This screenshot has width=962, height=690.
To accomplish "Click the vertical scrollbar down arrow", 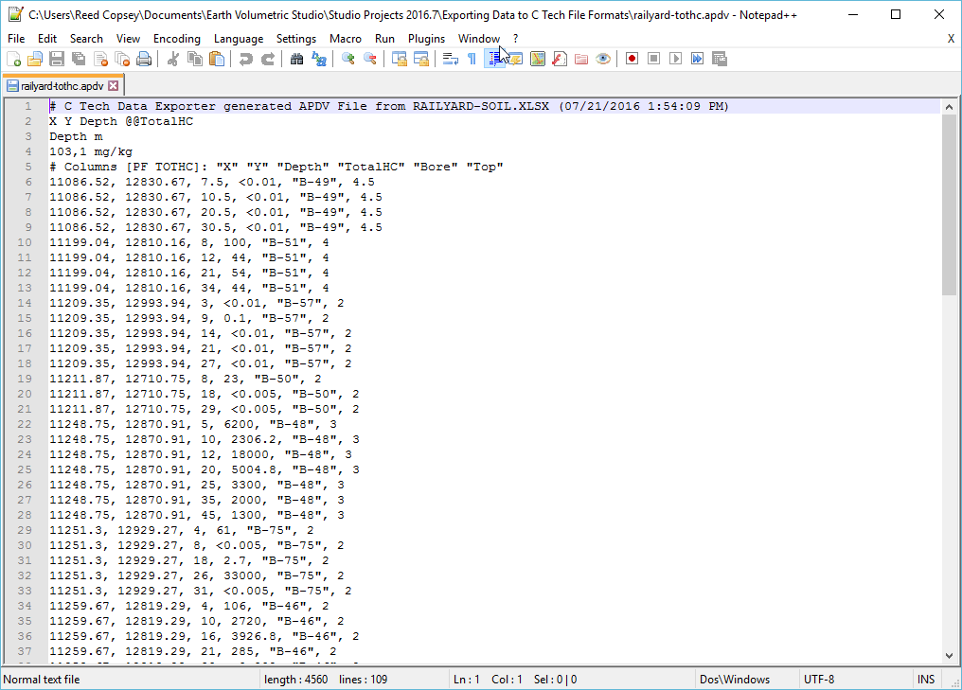I will click(x=950, y=656).
